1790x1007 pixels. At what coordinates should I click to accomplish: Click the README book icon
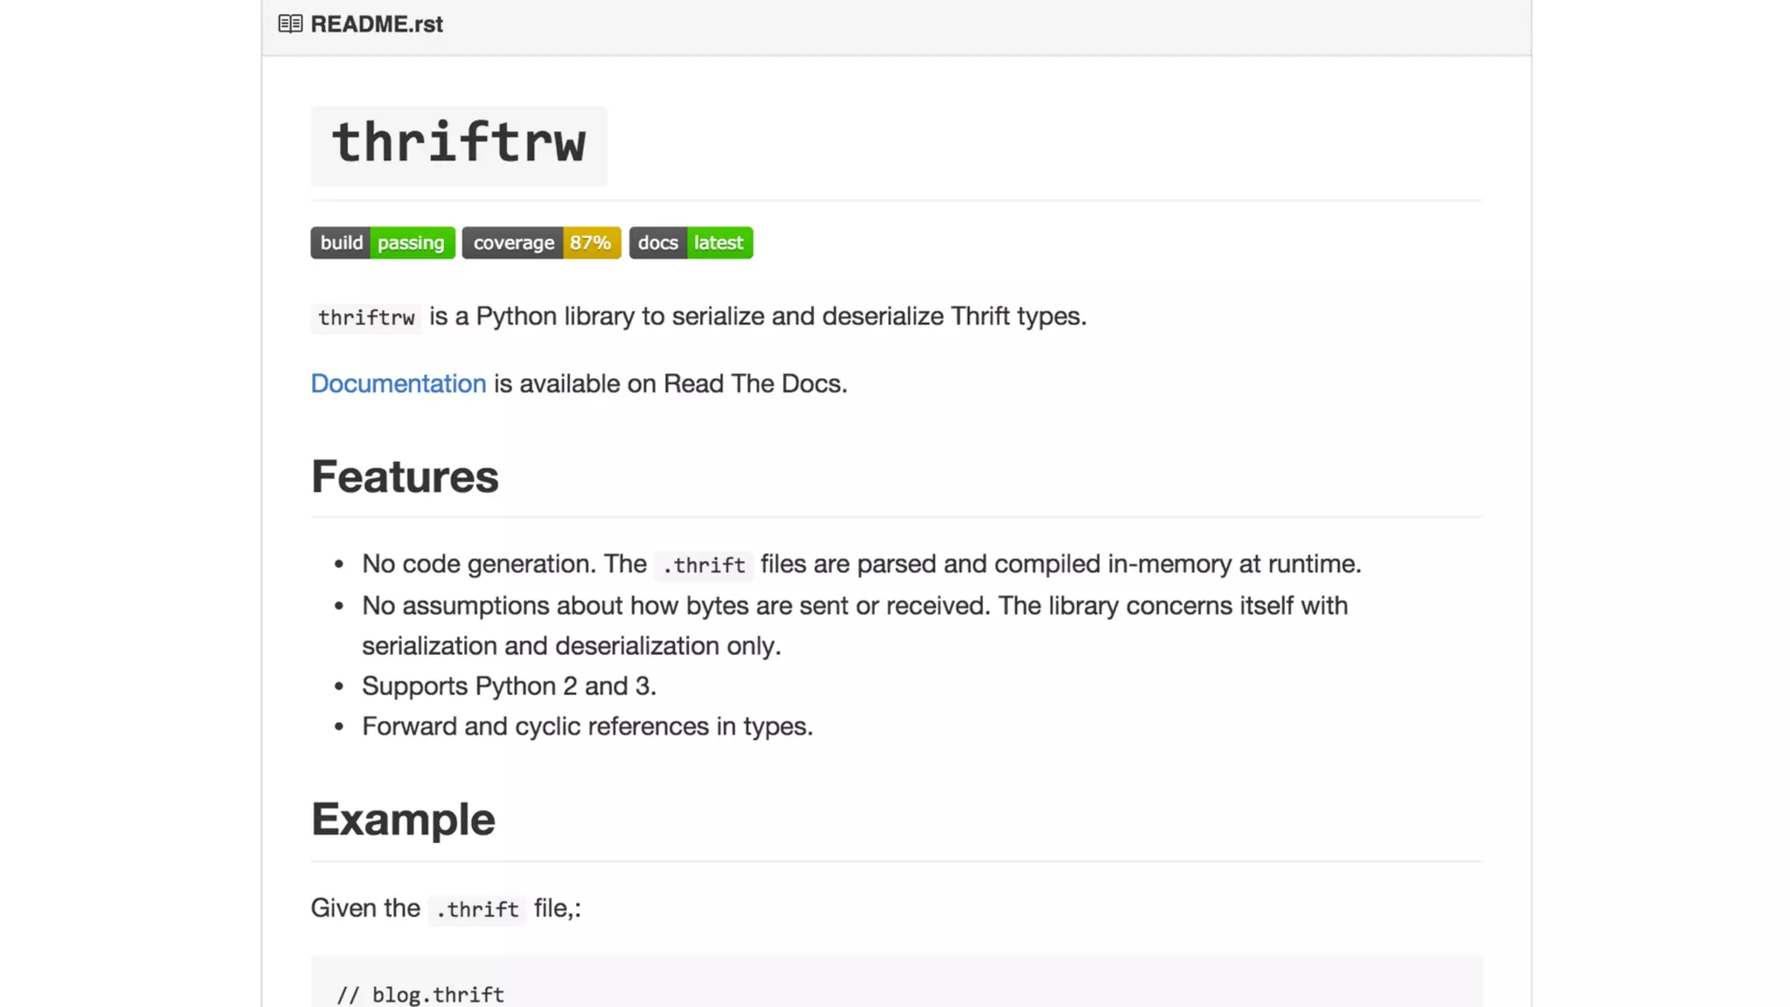coord(290,24)
